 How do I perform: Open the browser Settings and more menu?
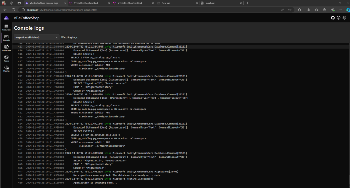pos(341,10)
